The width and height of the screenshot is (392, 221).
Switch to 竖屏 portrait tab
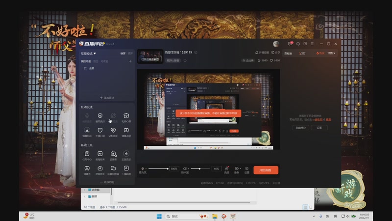[130, 54]
